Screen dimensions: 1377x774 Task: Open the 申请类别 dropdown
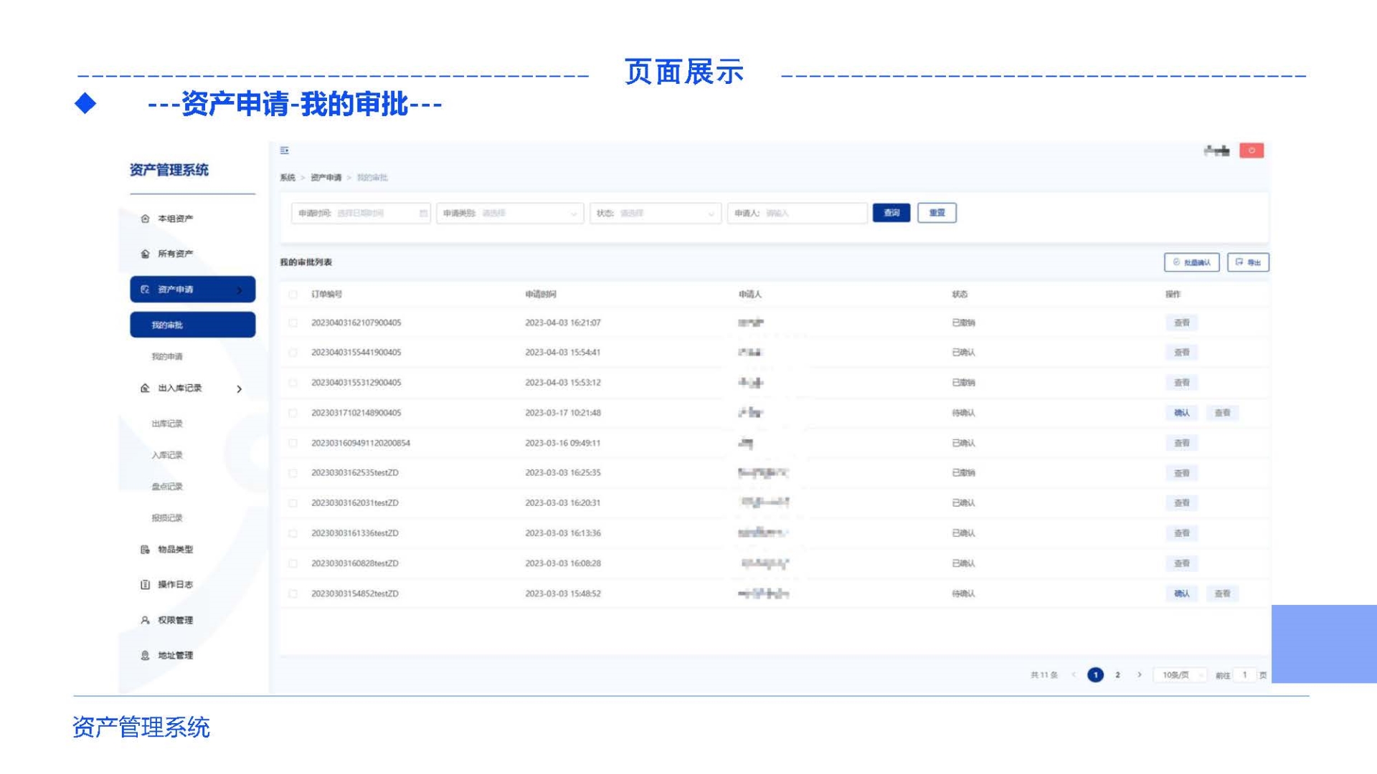tap(509, 214)
